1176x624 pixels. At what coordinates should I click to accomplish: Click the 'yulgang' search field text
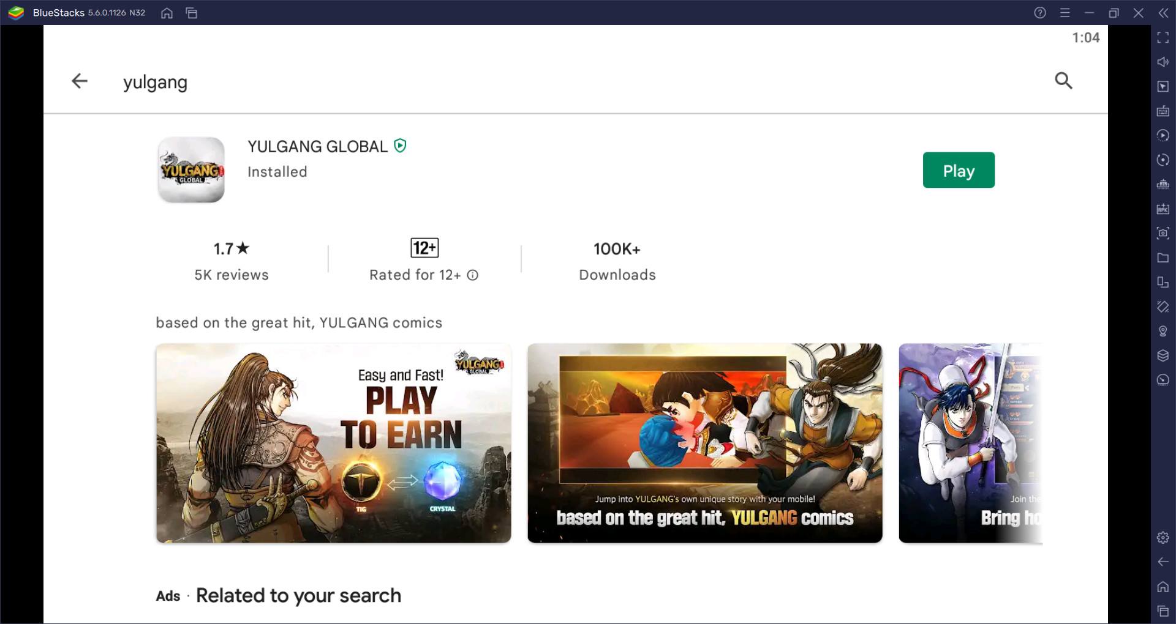(155, 82)
